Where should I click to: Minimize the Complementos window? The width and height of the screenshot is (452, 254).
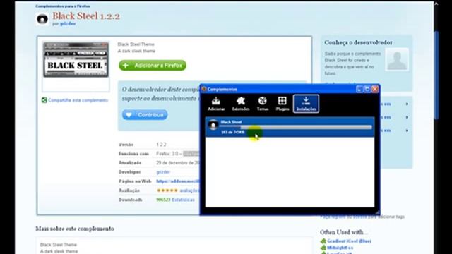[x=359, y=89]
